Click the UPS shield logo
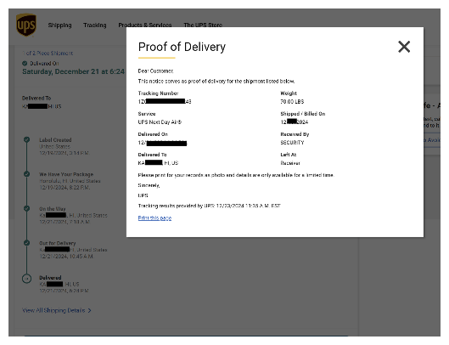Screen dimensions: 449x345 (x=26, y=25)
